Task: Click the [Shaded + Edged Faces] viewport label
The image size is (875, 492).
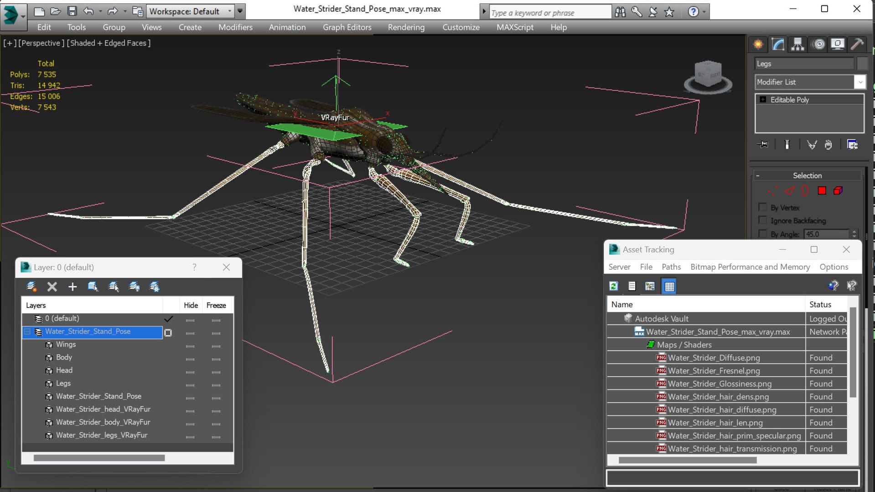Action: [109, 43]
